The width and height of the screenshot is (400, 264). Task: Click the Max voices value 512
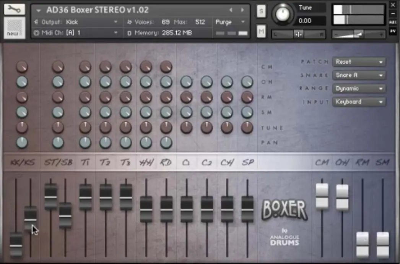point(200,22)
